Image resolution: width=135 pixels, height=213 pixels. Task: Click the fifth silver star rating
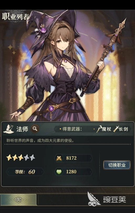(32, 158)
